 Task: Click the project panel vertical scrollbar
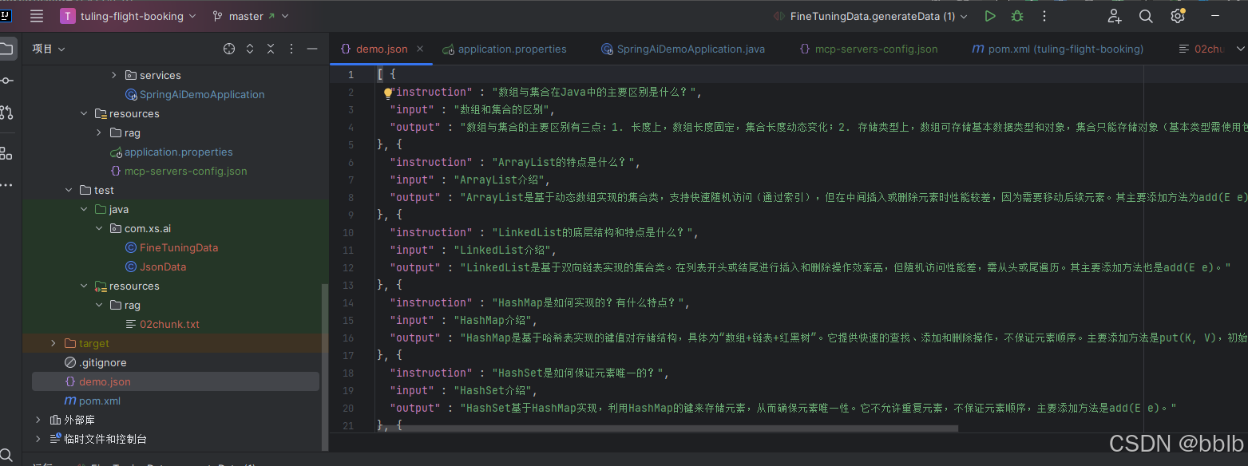[324, 367]
